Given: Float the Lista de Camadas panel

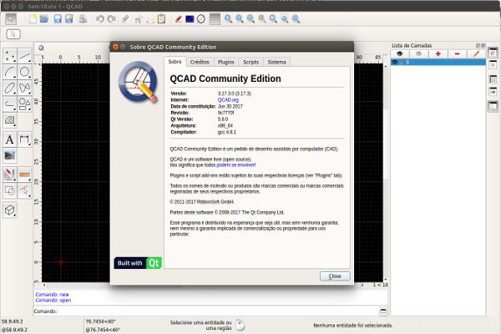Looking at the screenshot, I should tap(478, 45).
